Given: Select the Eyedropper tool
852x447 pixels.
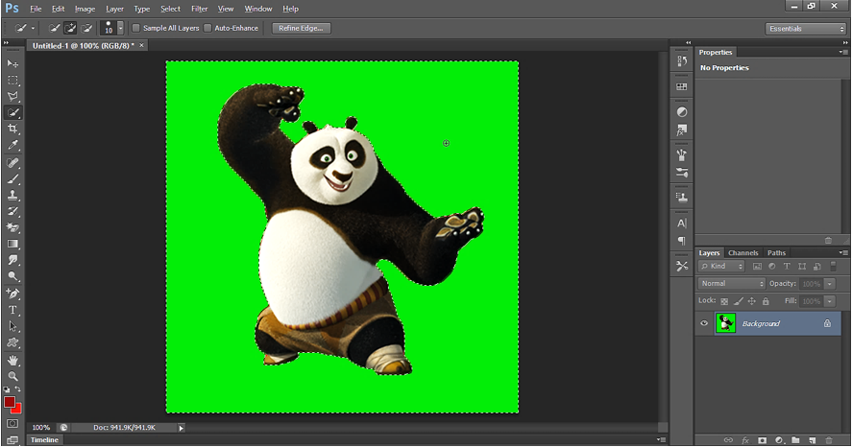Looking at the screenshot, I should [x=12, y=146].
